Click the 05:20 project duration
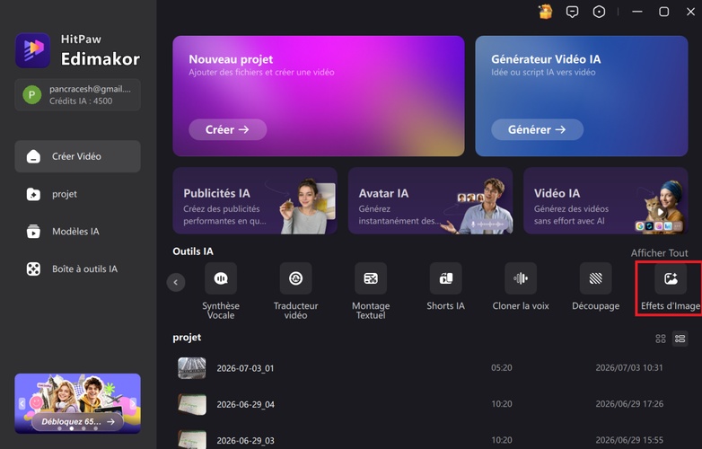 pyautogui.click(x=502, y=367)
